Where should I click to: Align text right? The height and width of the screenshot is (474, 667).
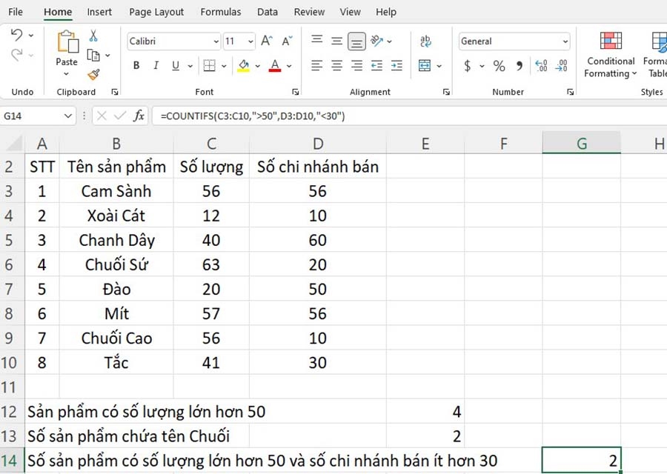(356, 65)
